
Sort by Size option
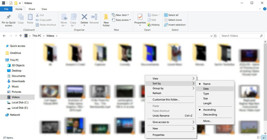[x=215, y=98]
